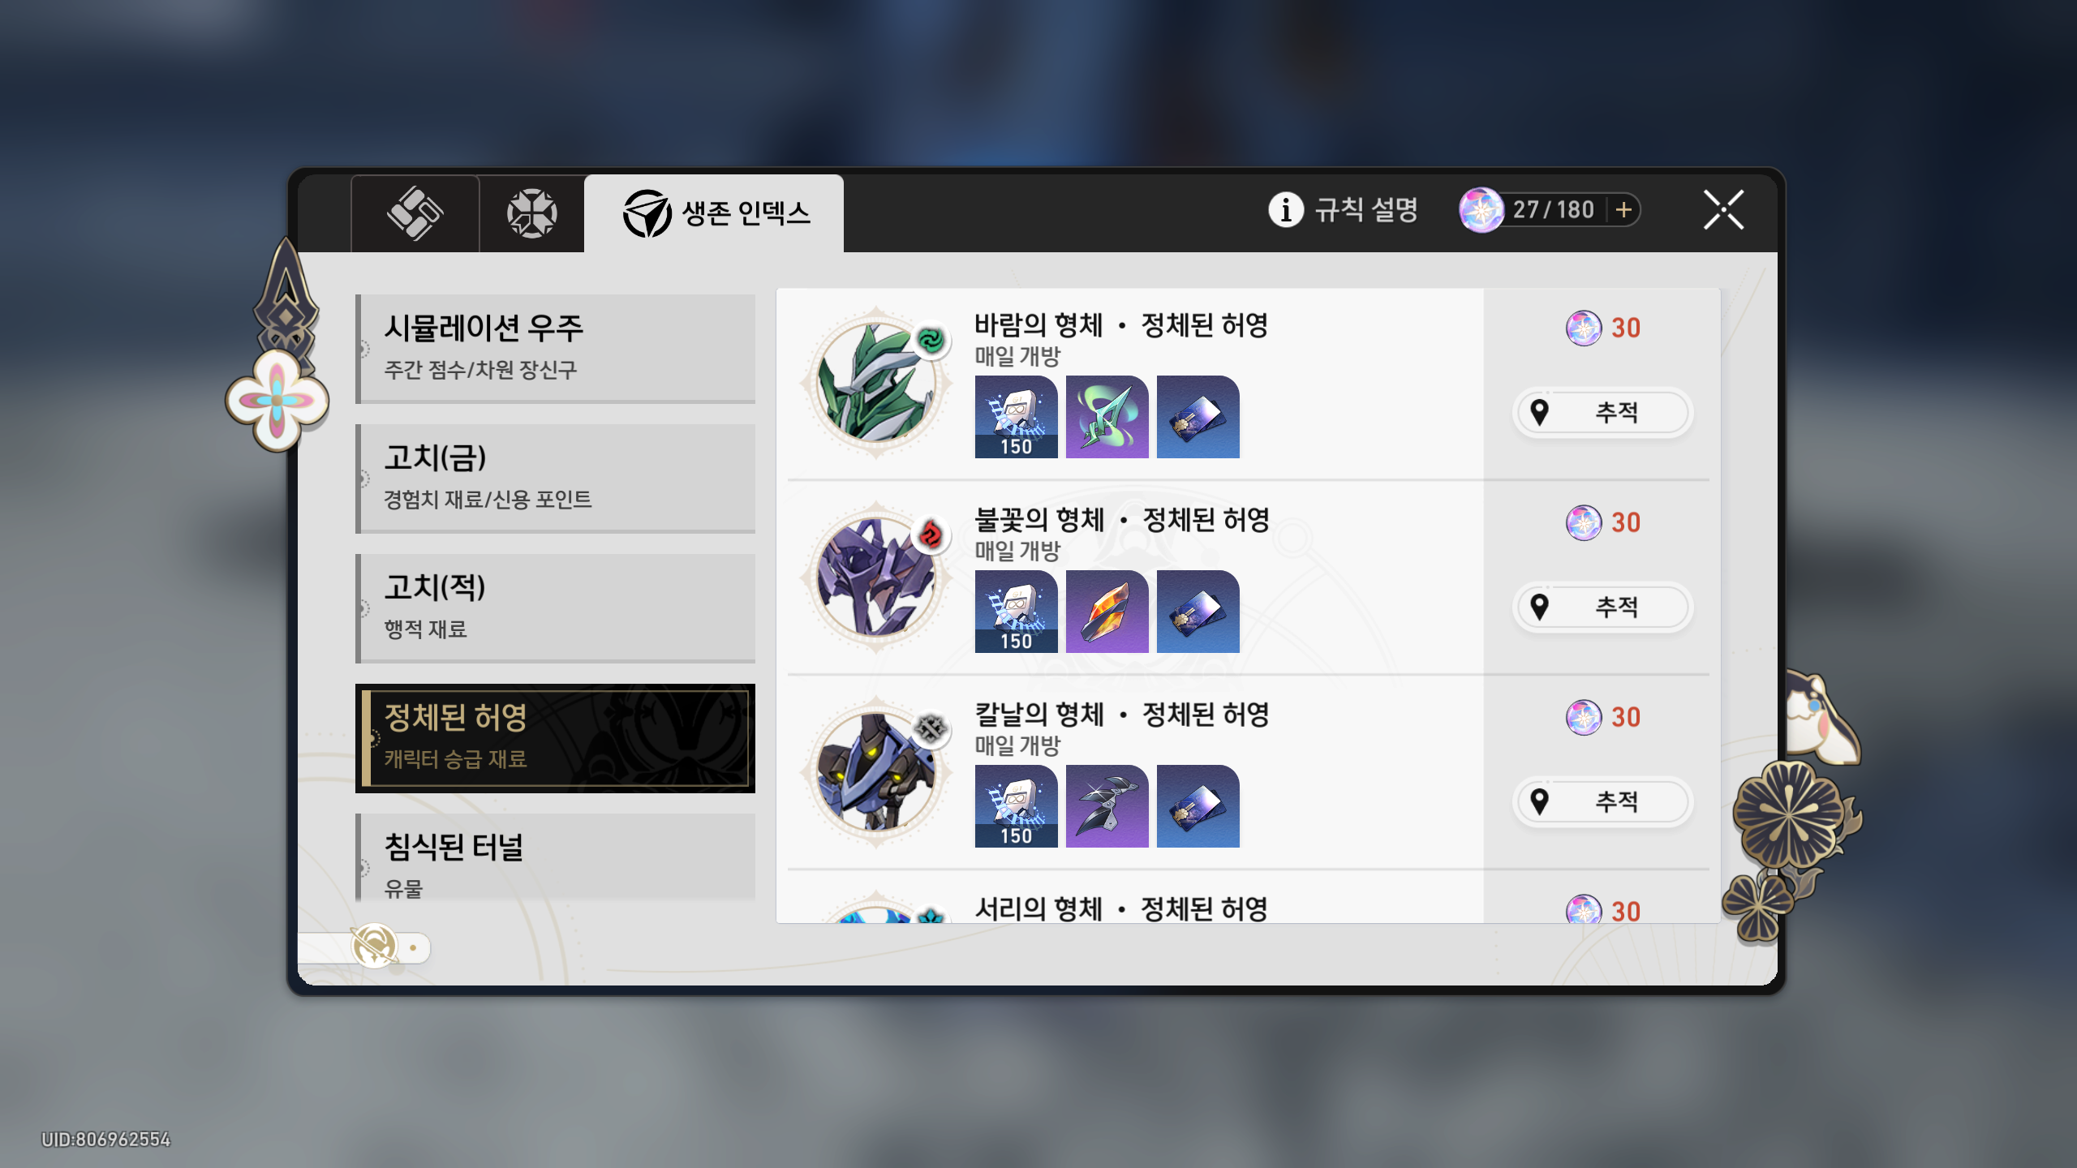The height and width of the screenshot is (1168, 2077).
Task: Track 칼날의 형체 stage with 추적
Action: click(1603, 802)
